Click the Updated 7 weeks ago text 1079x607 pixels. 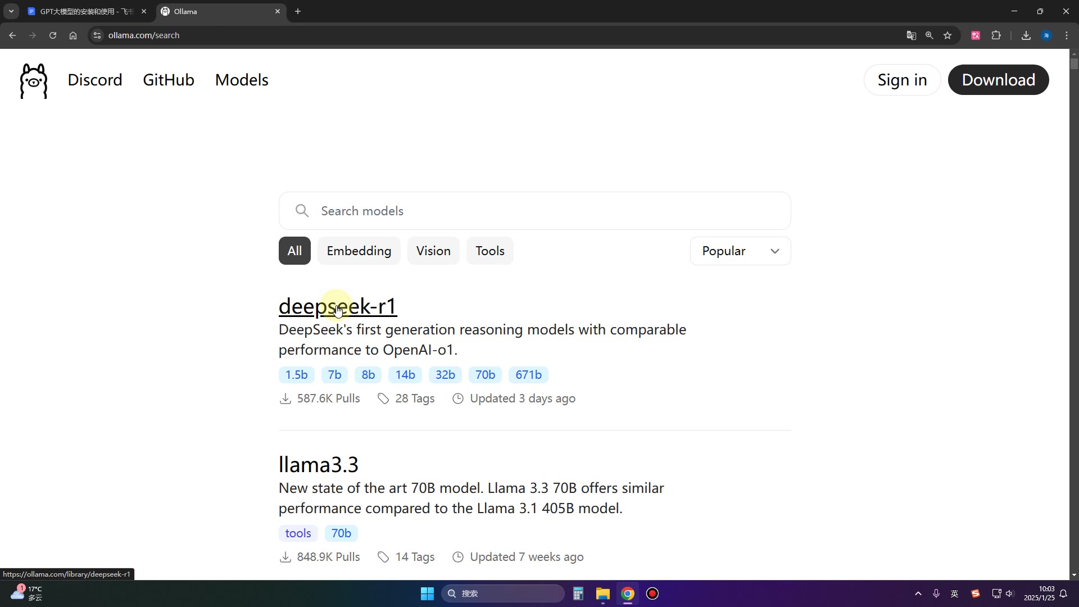click(x=527, y=557)
